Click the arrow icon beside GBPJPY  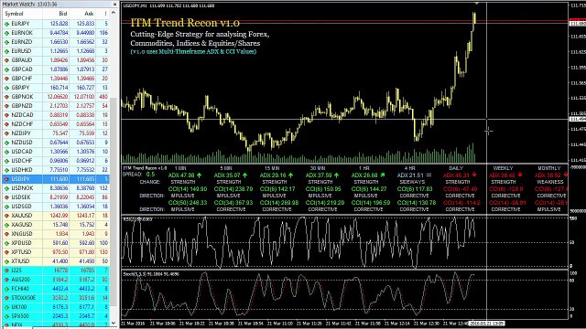pos(6,88)
